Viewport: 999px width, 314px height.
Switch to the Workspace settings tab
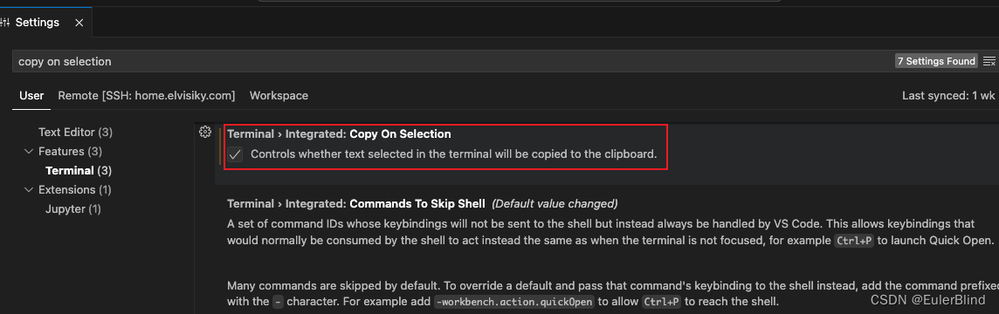tap(279, 96)
